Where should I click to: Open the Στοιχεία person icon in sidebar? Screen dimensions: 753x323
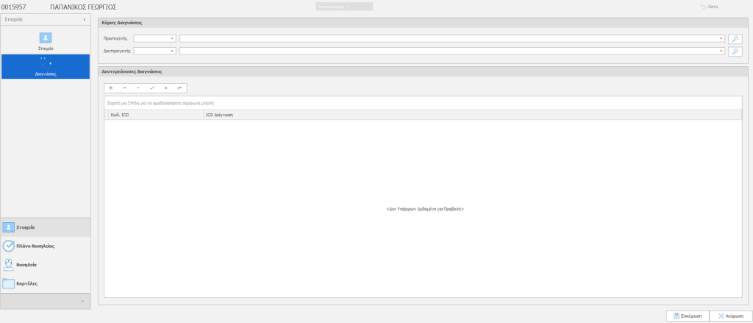46,39
